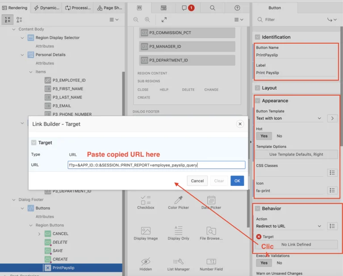
Task: Click the URL input field
Action: [x=156, y=165]
